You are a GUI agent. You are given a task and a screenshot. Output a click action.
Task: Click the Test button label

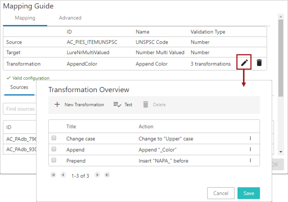point(128,105)
